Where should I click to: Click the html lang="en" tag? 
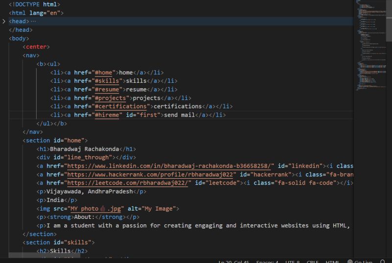pyautogui.click(x=36, y=13)
